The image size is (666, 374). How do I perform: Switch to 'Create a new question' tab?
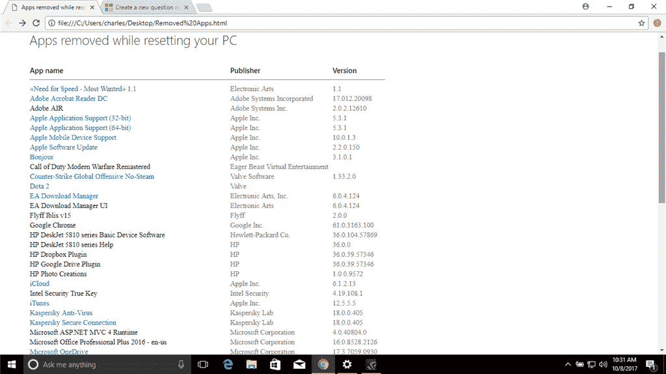click(146, 7)
